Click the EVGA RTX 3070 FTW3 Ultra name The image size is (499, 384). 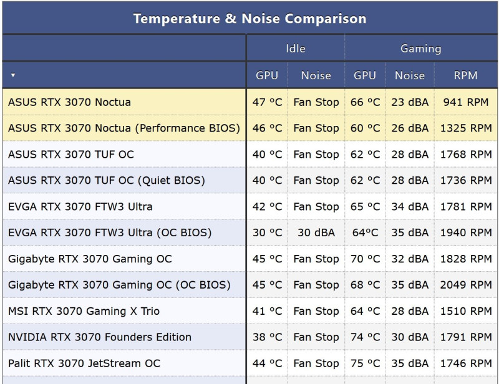click(80, 206)
